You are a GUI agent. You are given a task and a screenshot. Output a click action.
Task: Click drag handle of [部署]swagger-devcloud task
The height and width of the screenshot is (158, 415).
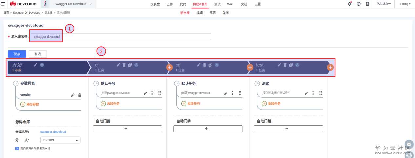[240, 93]
